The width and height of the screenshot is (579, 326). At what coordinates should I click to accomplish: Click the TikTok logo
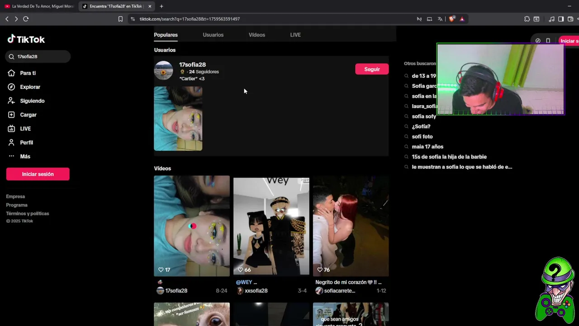pos(26,39)
